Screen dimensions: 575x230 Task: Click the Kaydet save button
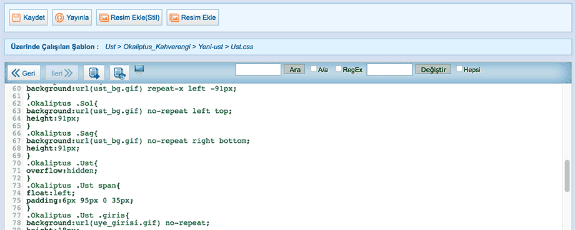[x=29, y=17]
